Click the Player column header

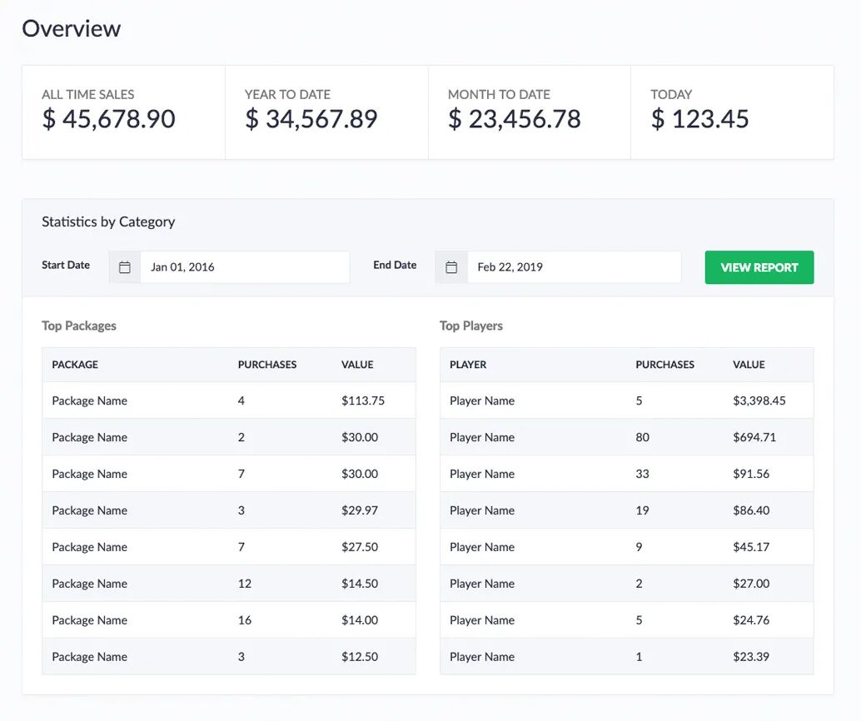pyautogui.click(x=468, y=365)
